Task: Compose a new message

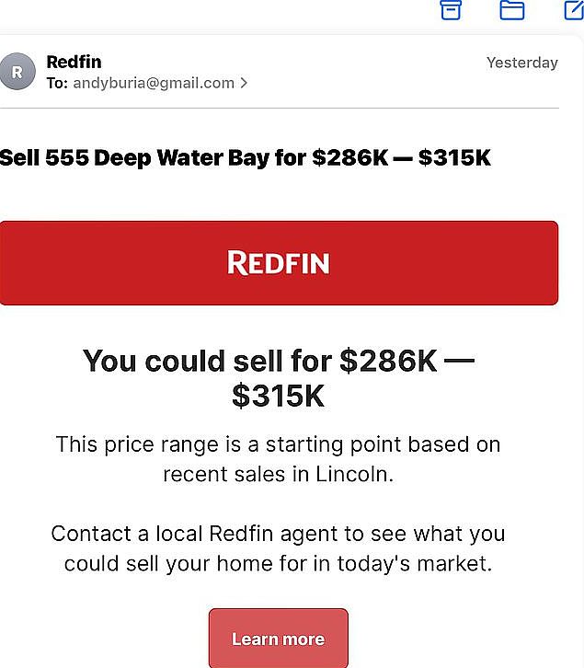Action: tap(573, 9)
